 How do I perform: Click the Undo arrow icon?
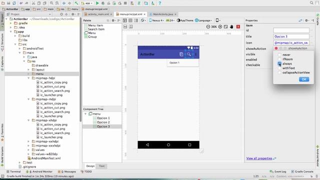[21, 3]
